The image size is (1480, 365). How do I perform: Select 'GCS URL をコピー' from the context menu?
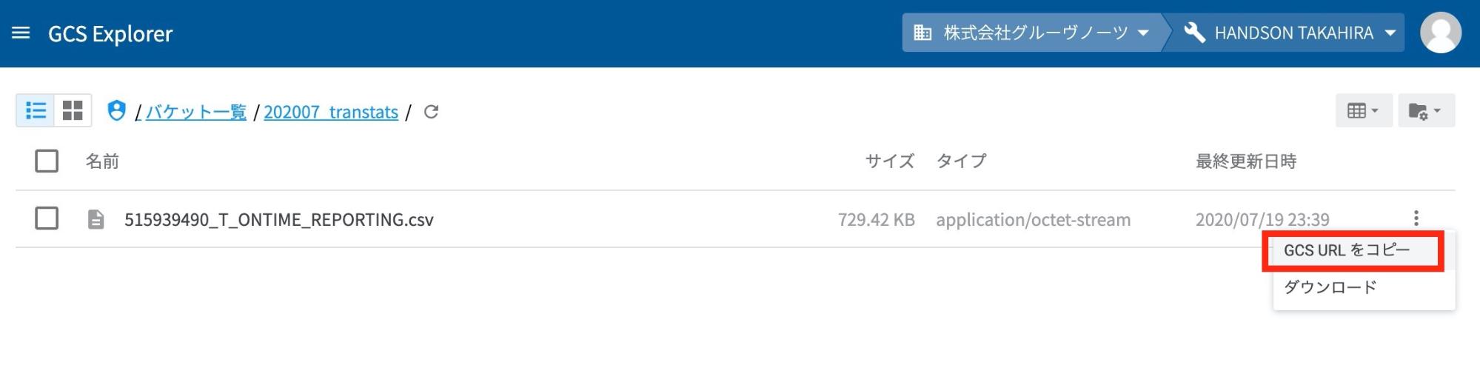[1347, 250]
